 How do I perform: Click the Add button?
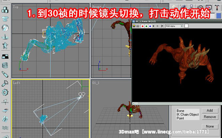coord(210,110)
